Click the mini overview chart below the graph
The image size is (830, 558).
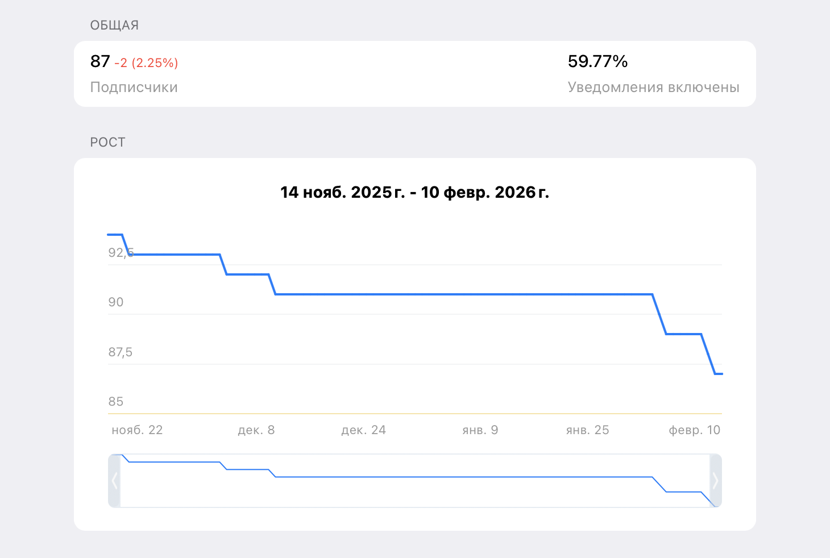click(x=415, y=481)
